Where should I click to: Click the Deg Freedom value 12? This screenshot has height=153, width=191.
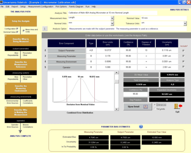pos(167,100)
